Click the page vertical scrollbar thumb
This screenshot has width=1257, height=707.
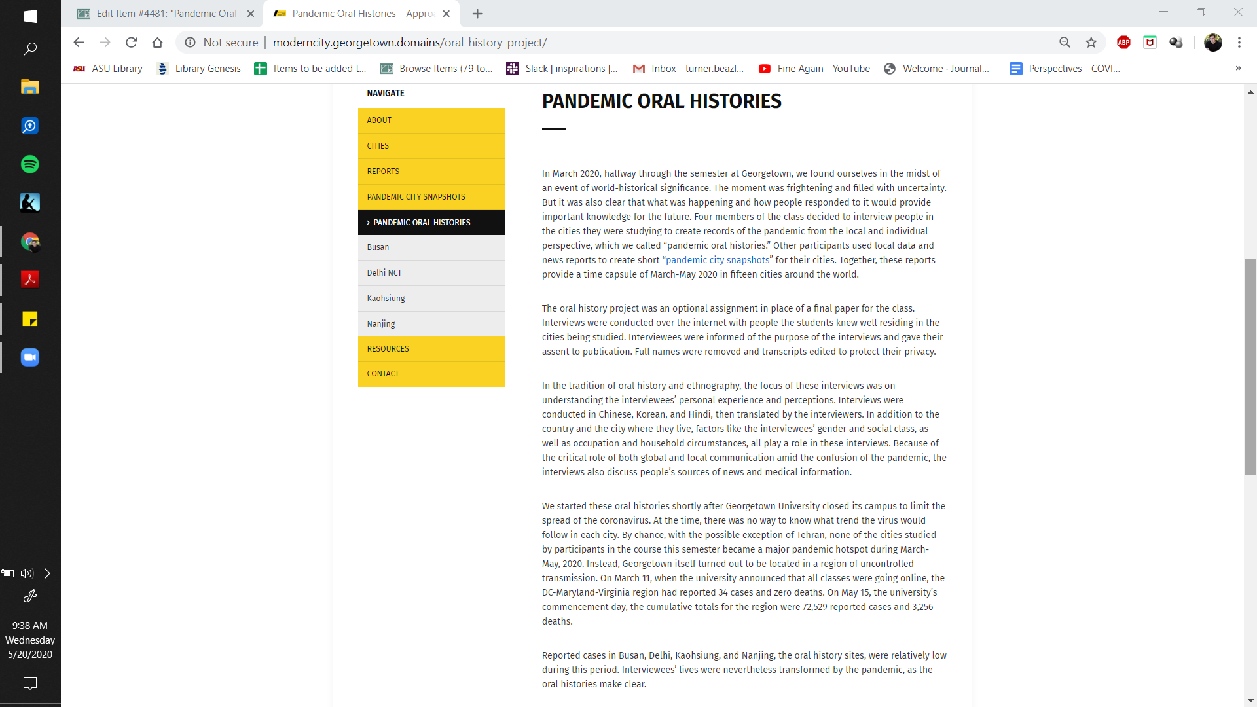[x=1250, y=367]
